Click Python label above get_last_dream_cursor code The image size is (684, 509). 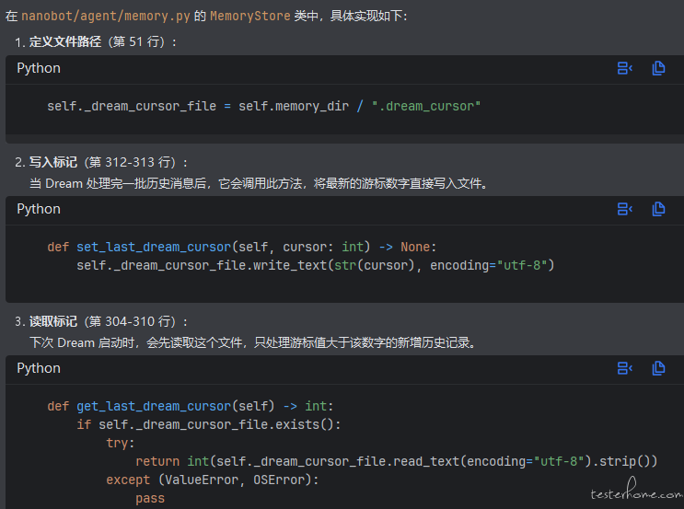[x=39, y=368]
